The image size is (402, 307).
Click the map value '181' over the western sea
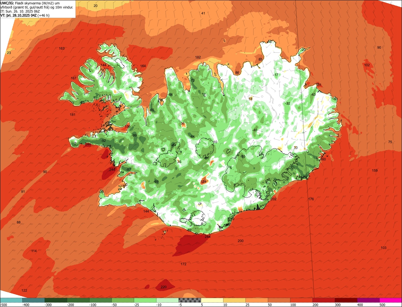tap(73, 115)
